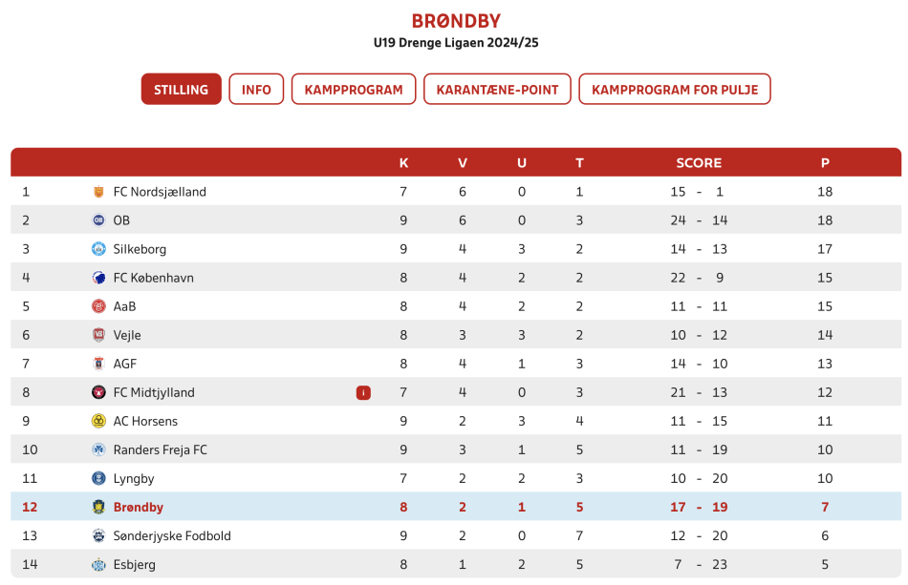Click the AaB club crest
Viewport: 908px width, 585px height.
pos(99,306)
